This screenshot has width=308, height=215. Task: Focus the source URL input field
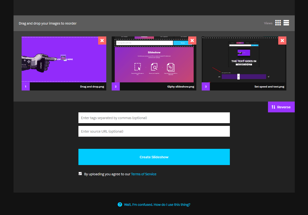click(154, 132)
